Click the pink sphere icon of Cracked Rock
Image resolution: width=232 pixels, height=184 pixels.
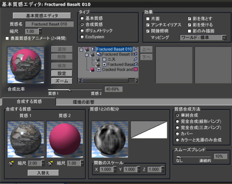coord(92,70)
